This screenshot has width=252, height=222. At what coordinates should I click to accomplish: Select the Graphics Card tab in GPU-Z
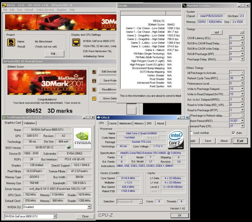coord(13,123)
